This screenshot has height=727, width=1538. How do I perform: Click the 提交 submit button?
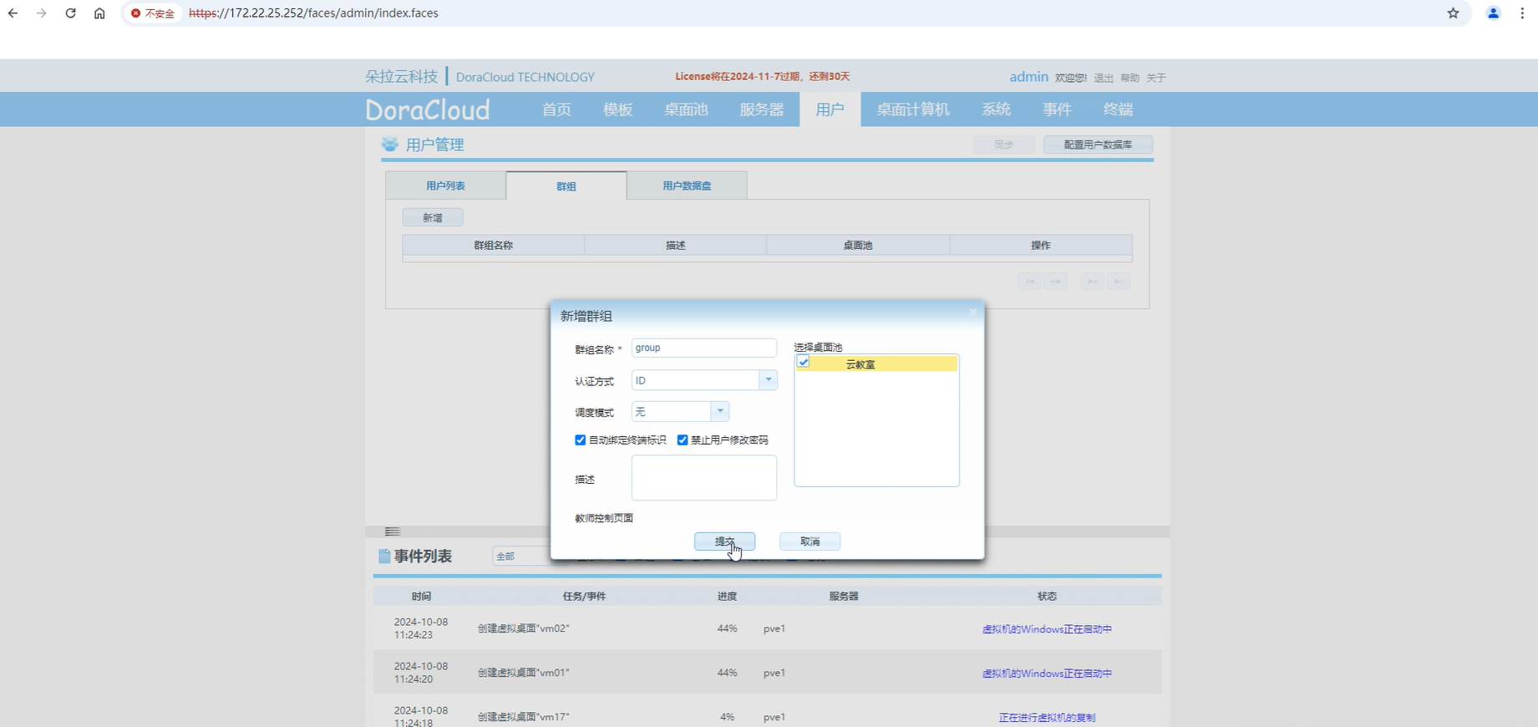click(x=724, y=541)
